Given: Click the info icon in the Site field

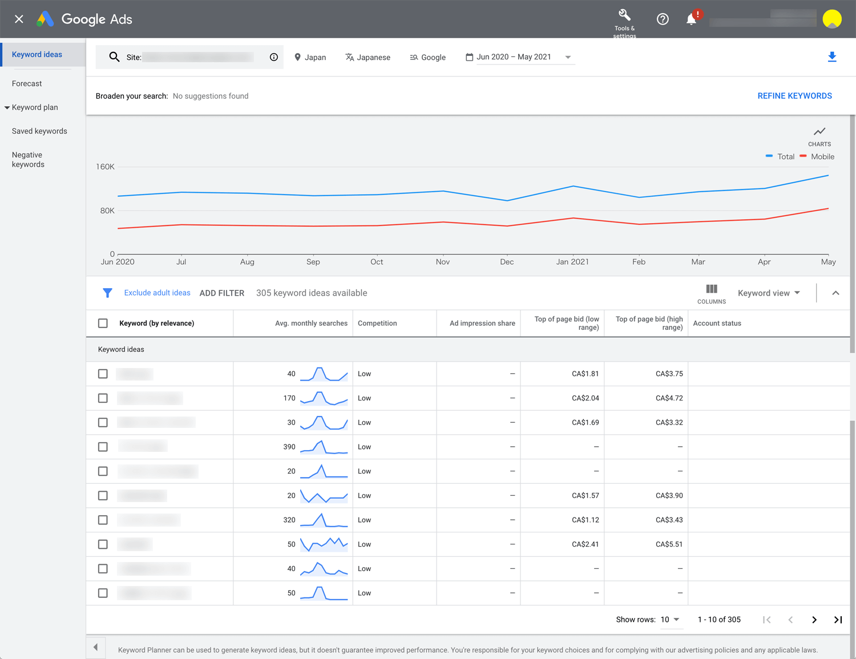Looking at the screenshot, I should 274,57.
